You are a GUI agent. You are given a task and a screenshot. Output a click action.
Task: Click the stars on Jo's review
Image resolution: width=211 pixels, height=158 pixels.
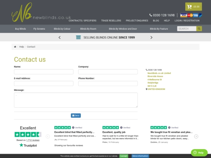pos(63,128)
